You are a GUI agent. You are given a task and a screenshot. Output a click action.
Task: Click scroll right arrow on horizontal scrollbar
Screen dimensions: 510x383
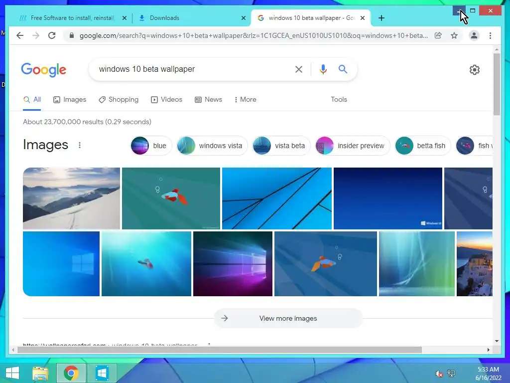point(488,350)
